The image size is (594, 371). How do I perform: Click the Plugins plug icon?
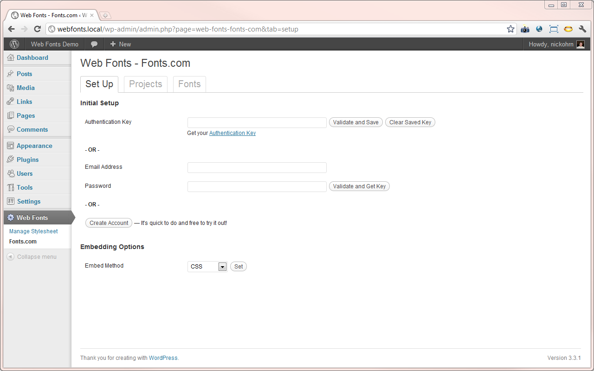coord(11,160)
